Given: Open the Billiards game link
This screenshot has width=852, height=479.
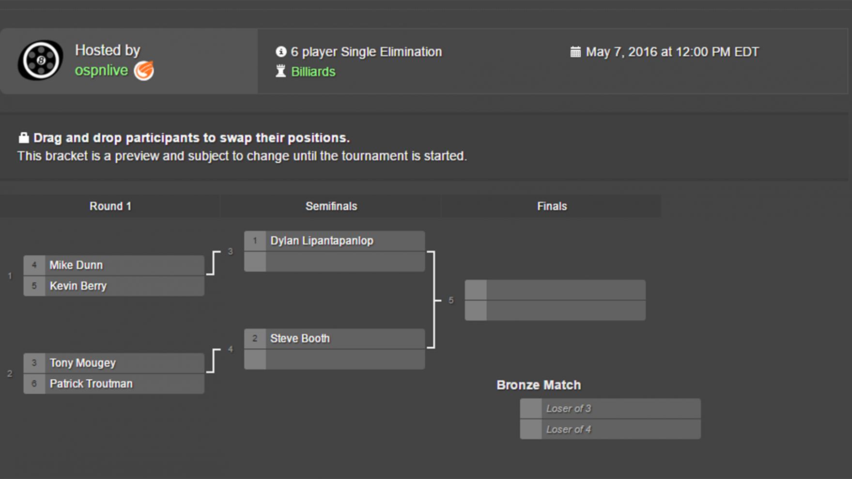Looking at the screenshot, I should point(313,72).
